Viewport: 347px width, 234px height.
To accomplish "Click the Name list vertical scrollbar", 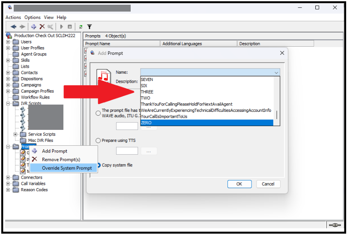I will tap(277, 115).
